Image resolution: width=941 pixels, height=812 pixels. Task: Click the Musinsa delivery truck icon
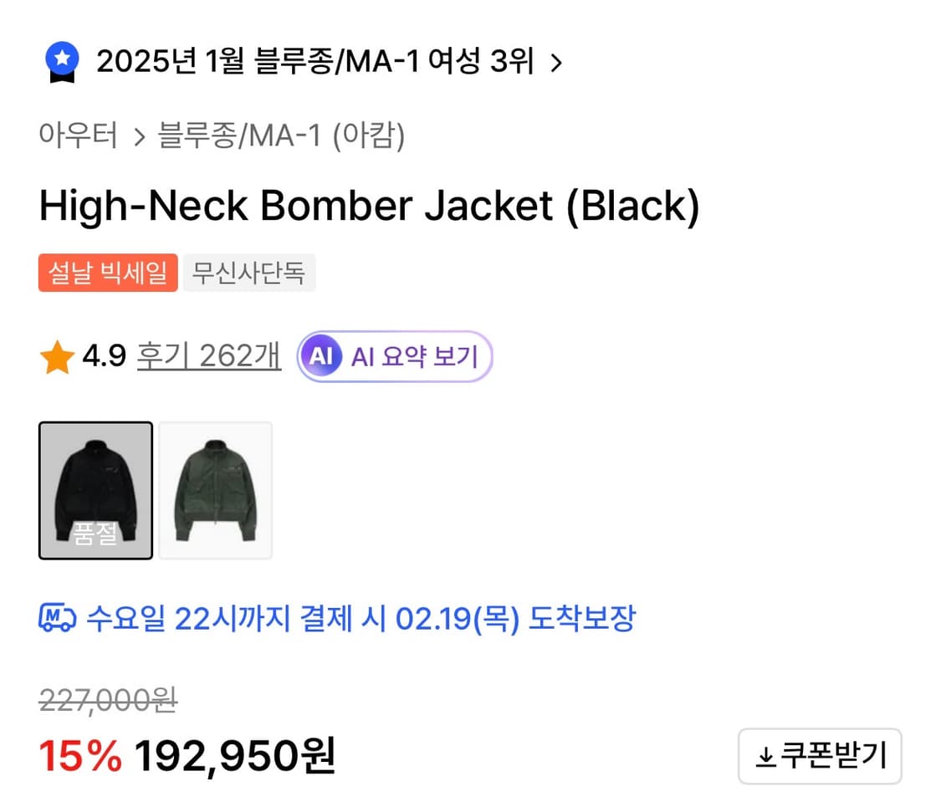tap(56, 619)
